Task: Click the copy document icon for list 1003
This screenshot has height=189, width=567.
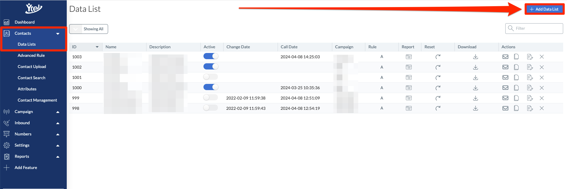Action: coord(516,57)
